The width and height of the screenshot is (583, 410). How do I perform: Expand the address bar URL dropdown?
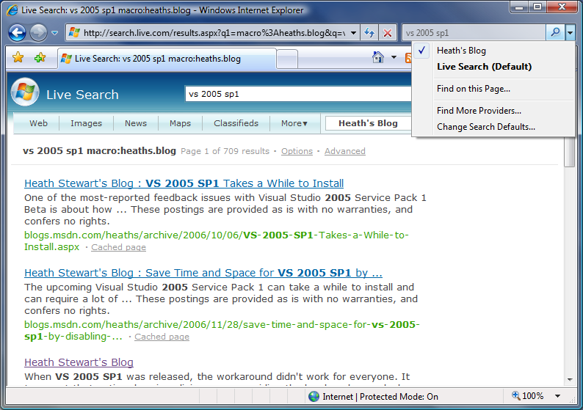coord(353,33)
